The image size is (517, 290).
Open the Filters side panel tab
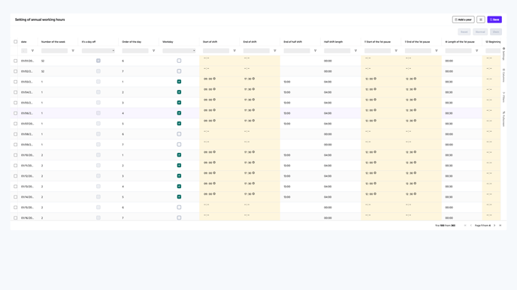pos(503,97)
